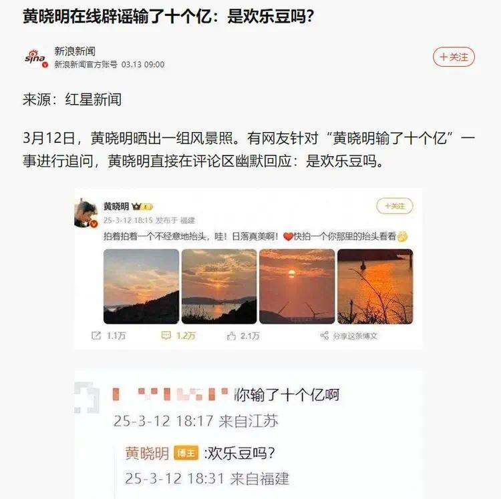Open the first sunset hillside photo
501x499 pixels.
click(x=141, y=286)
